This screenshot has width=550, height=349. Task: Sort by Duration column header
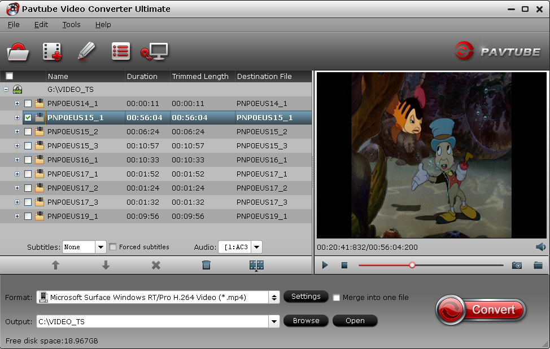[147, 76]
